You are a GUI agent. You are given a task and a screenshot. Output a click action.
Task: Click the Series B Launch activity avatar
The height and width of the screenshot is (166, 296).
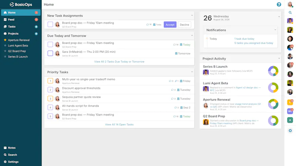point(206,72)
